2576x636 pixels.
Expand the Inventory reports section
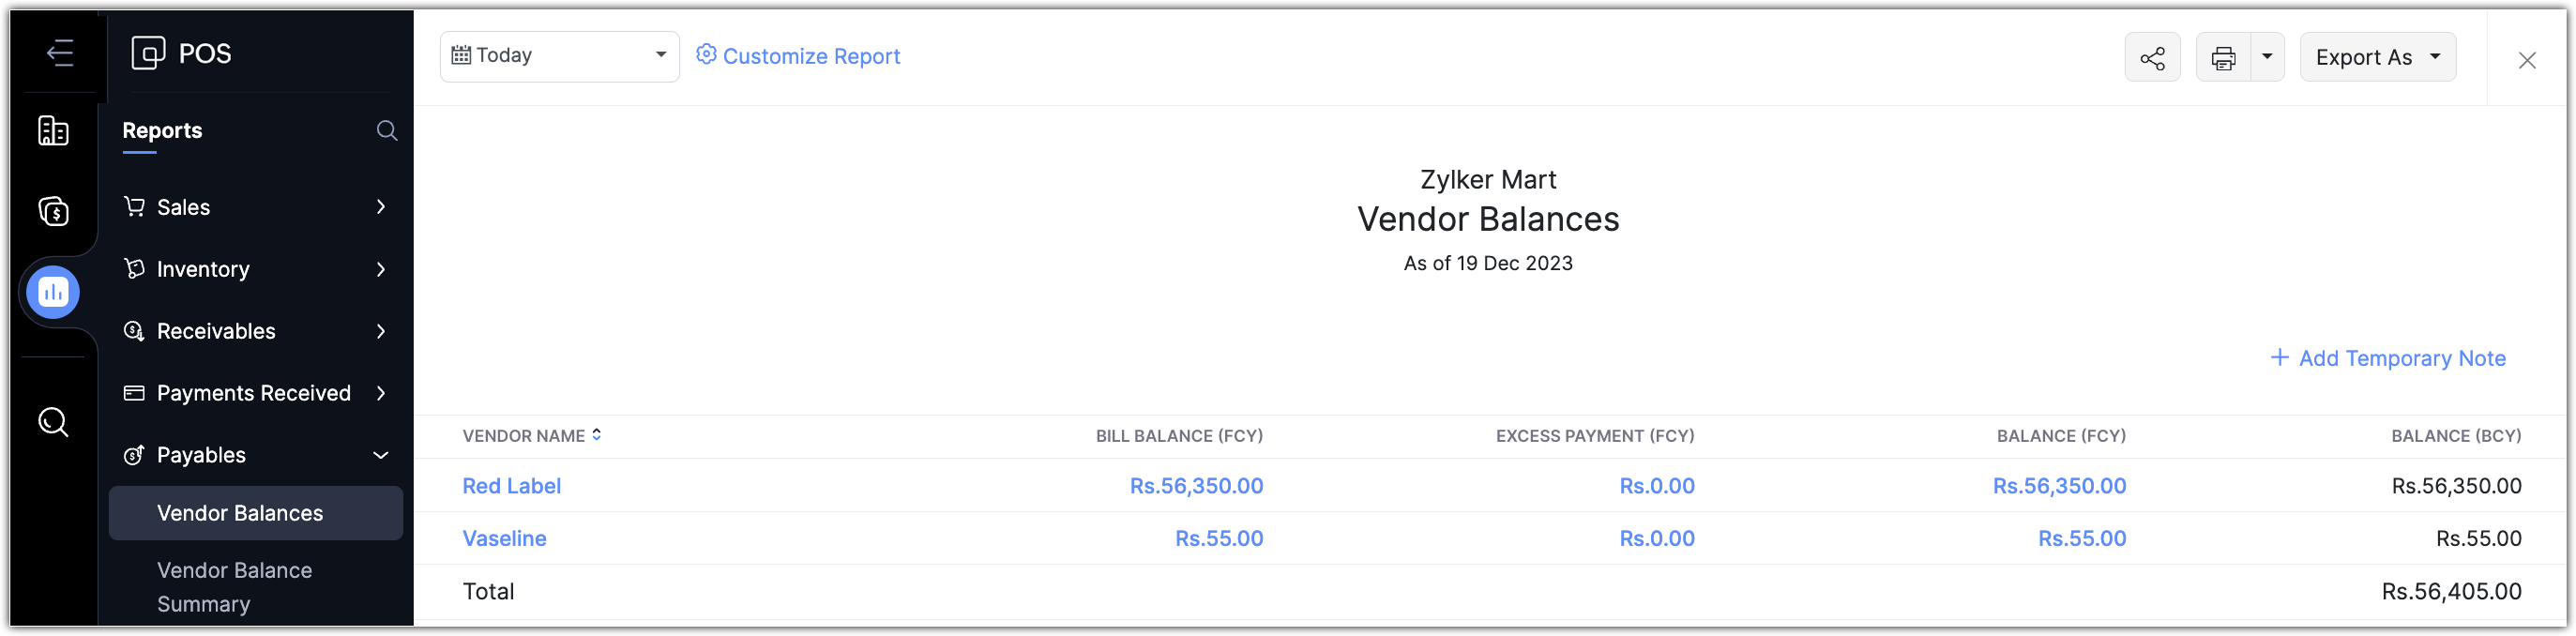tap(255, 269)
